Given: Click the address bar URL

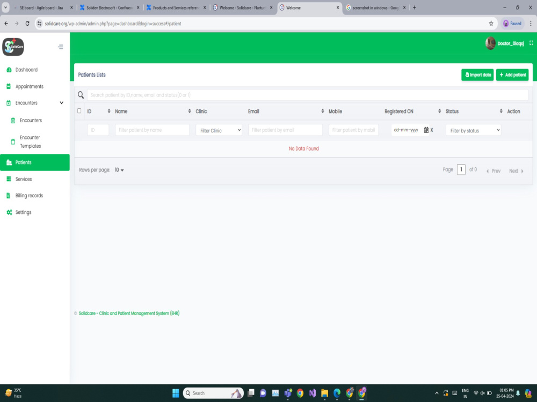Looking at the screenshot, I should click(x=113, y=24).
